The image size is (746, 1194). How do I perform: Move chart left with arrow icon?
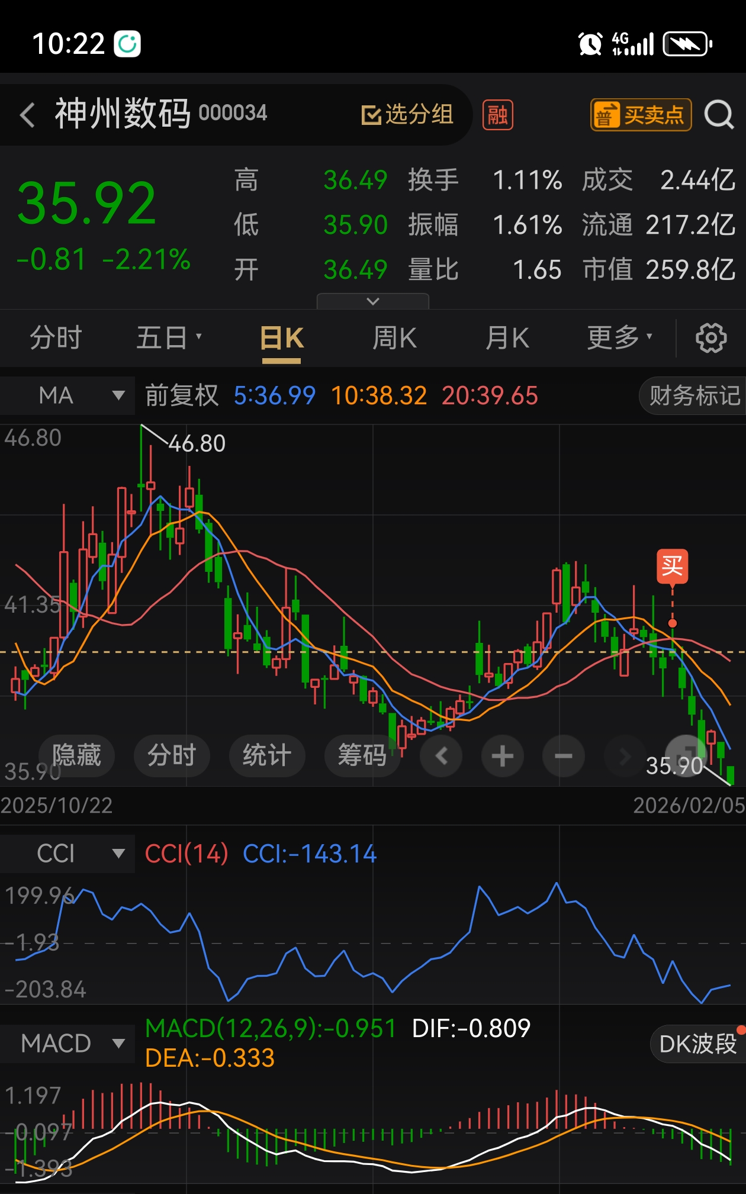click(x=441, y=756)
